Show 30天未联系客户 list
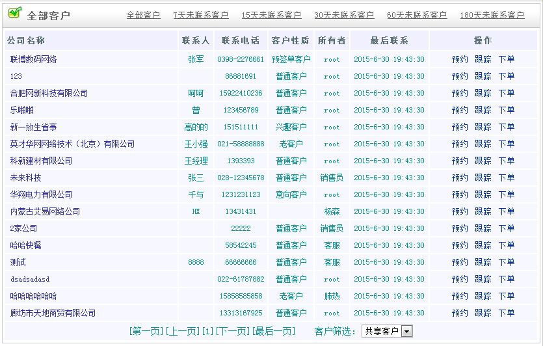Screen dimensions: 543x346 [x=344, y=15]
